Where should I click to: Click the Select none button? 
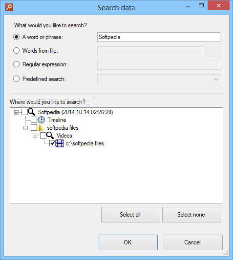point(191,215)
